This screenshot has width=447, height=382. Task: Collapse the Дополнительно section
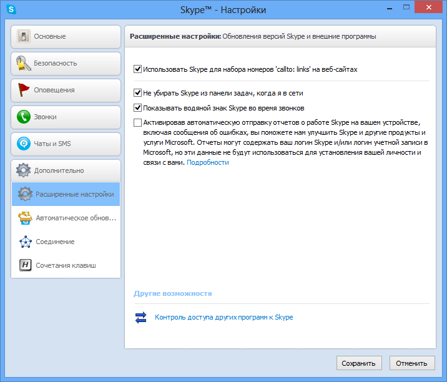[x=66, y=170]
